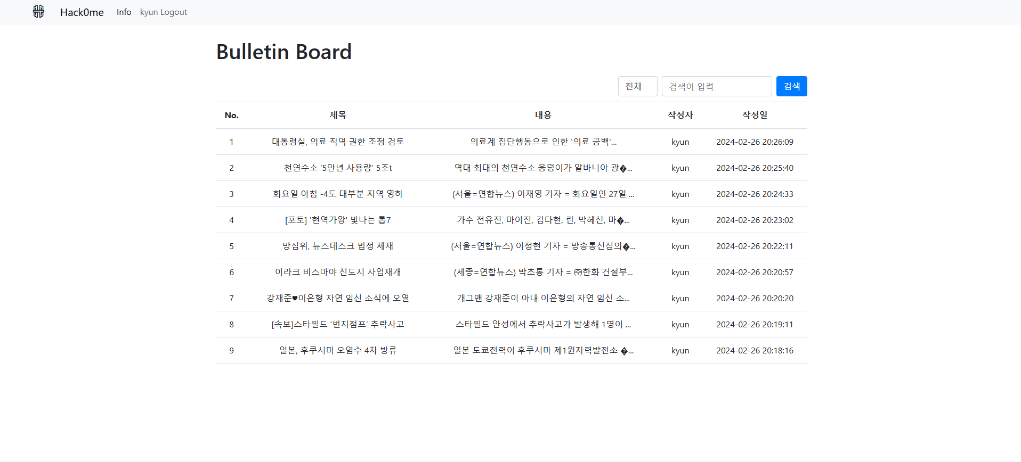Open post 일본, 후쿠시마 오염수 4차 방류
Viewport: 1021px width, 462px height.
click(338, 350)
